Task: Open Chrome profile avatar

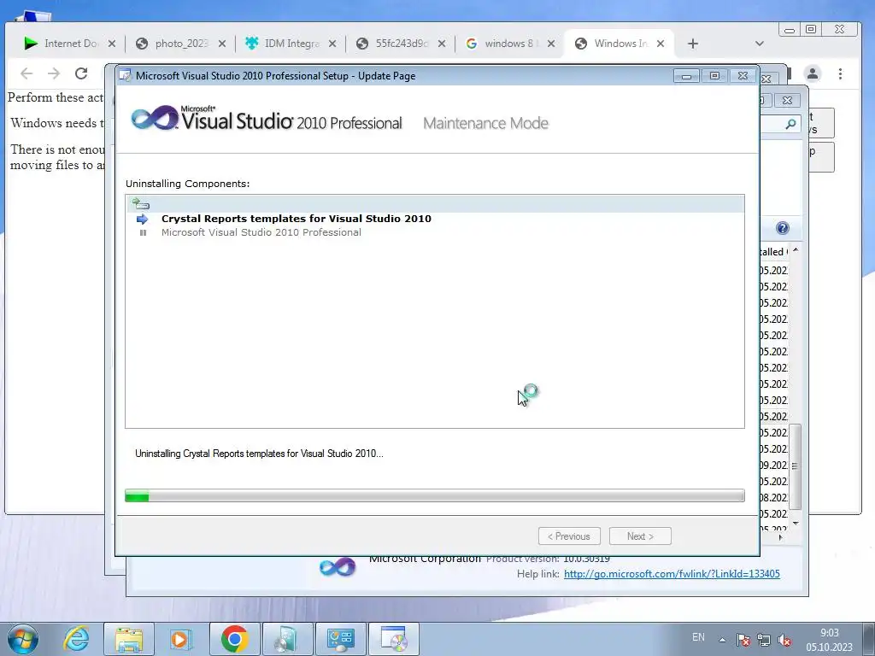Action: (813, 73)
